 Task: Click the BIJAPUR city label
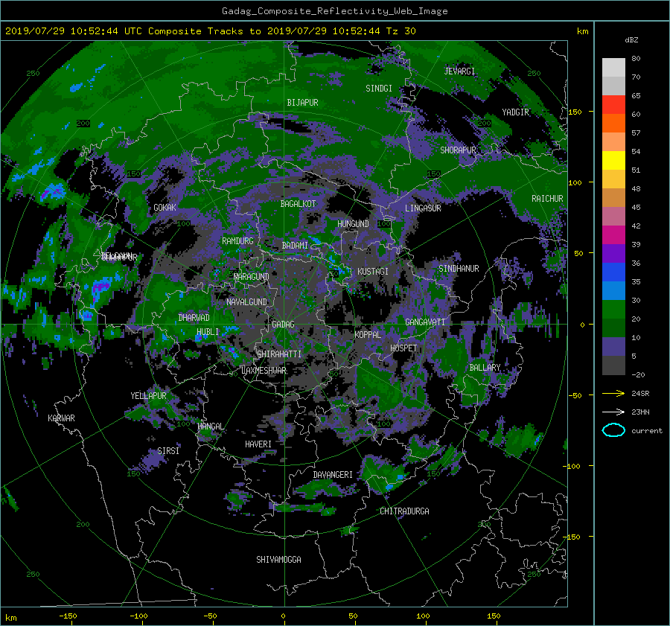click(302, 103)
